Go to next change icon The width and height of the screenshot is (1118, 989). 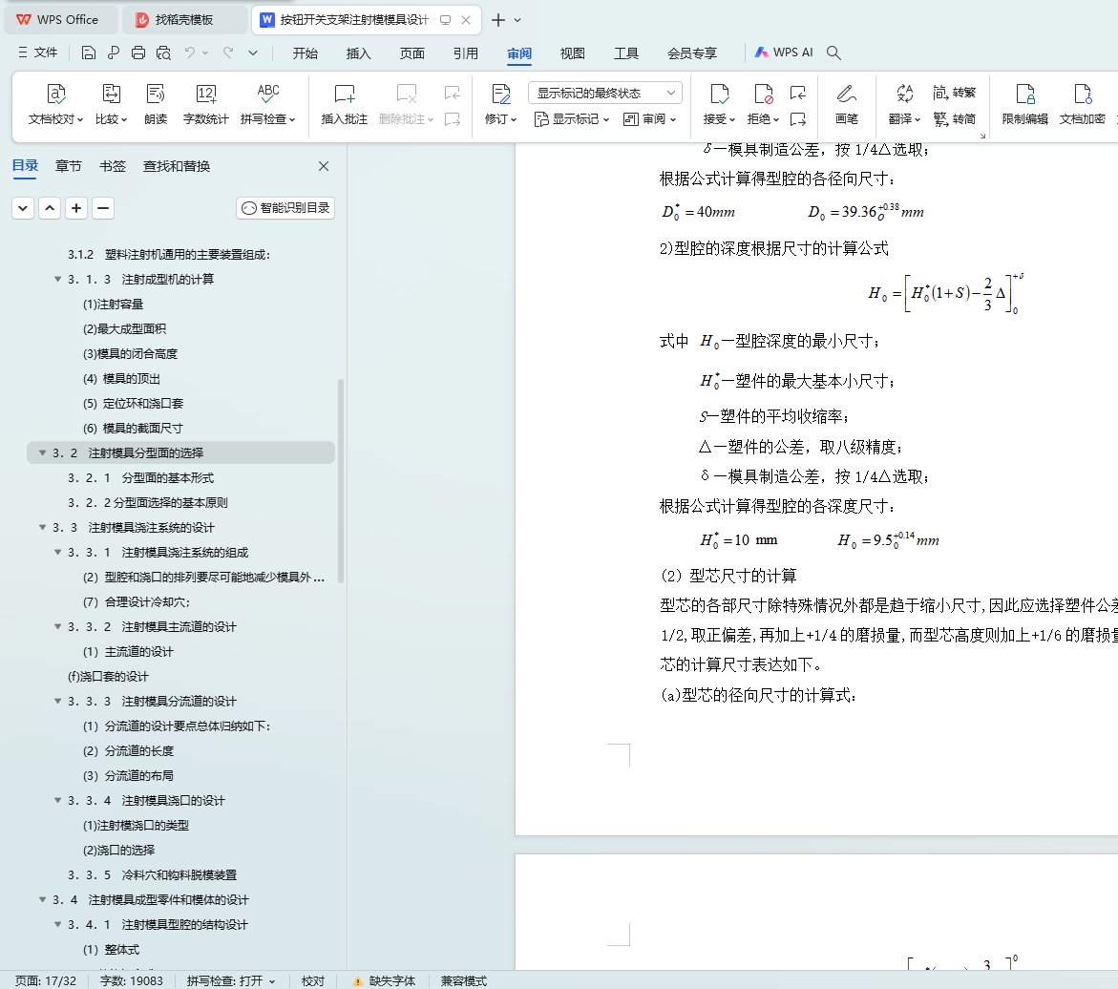[798, 119]
